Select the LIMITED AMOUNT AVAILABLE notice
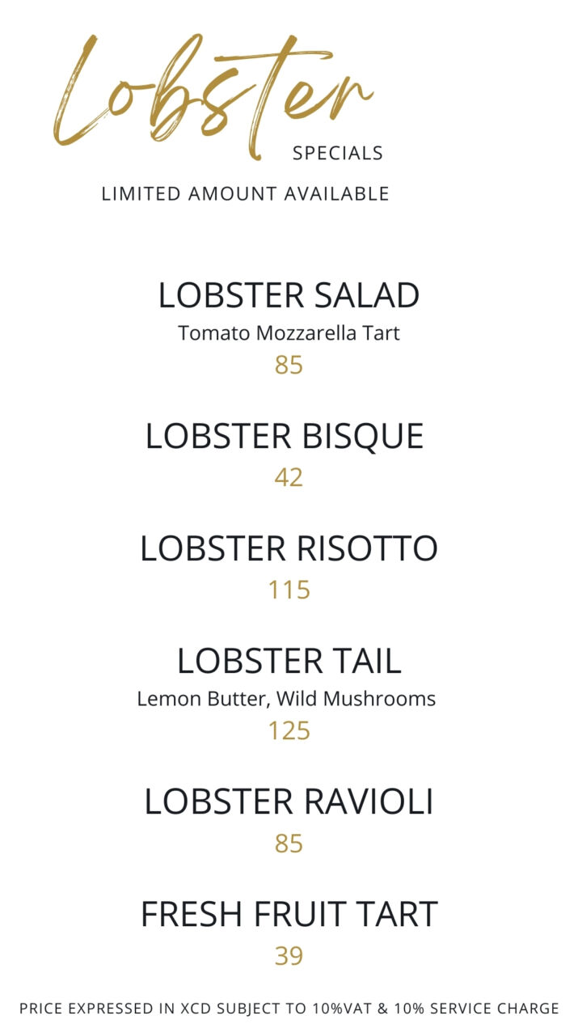The height and width of the screenshot is (1028, 578). click(x=245, y=194)
